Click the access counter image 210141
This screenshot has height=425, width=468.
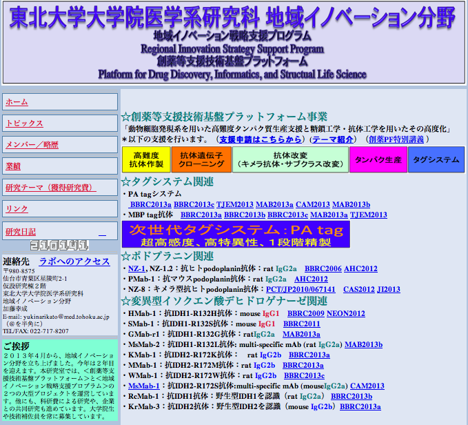[x=59, y=246]
